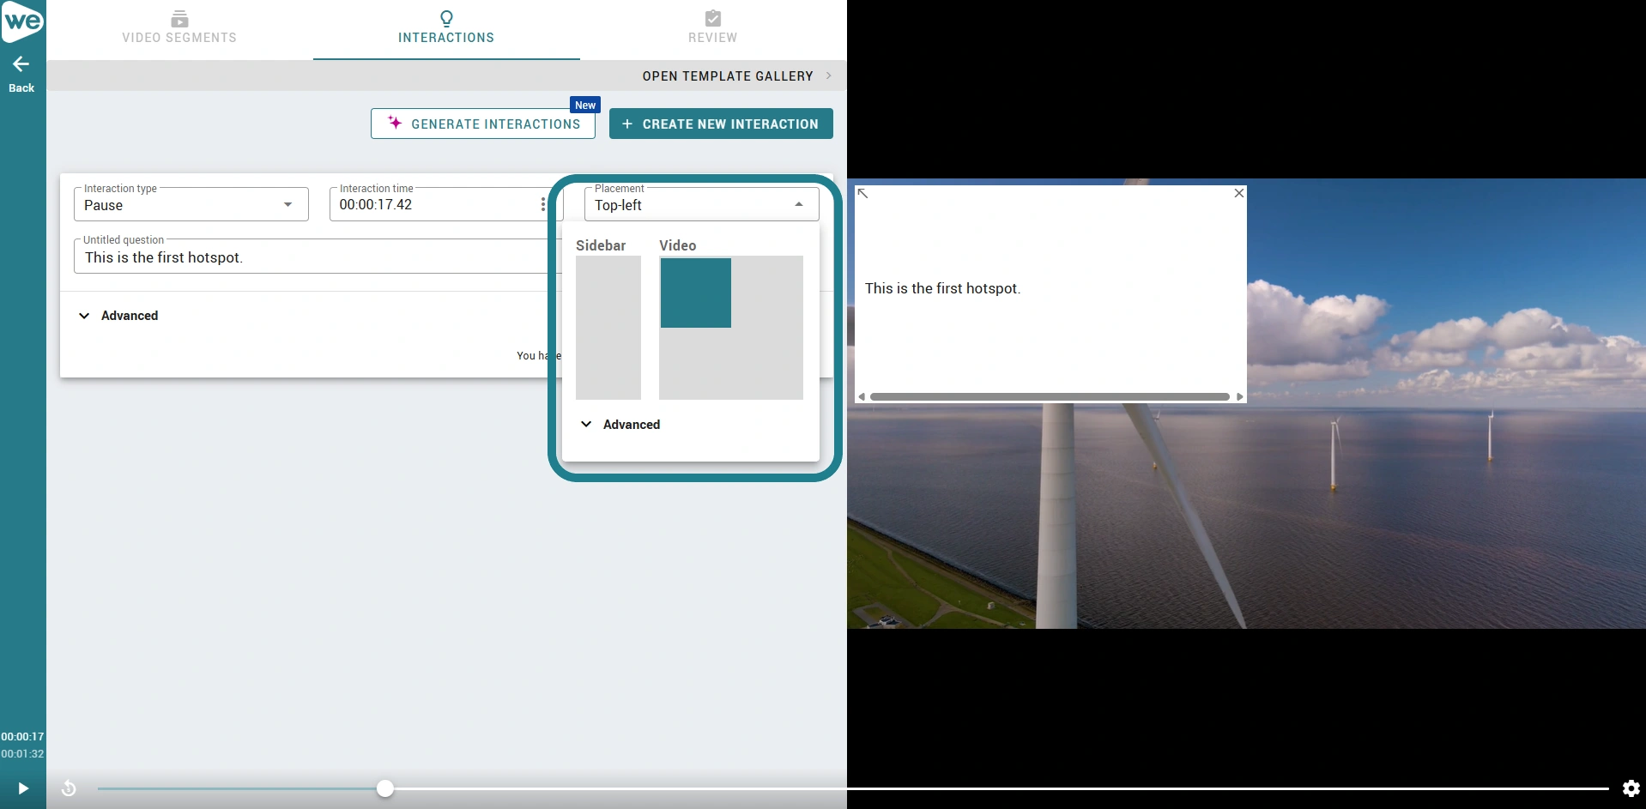Open the template gallery
Image resolution: width=1646 pixels, height=809 pixels.
click(x=728, y=76)
